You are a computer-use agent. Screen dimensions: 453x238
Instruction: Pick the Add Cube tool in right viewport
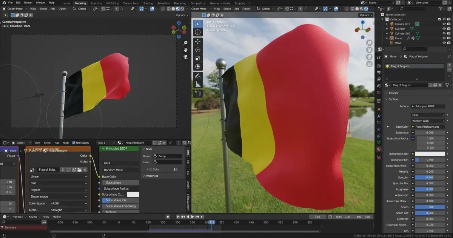198,94
